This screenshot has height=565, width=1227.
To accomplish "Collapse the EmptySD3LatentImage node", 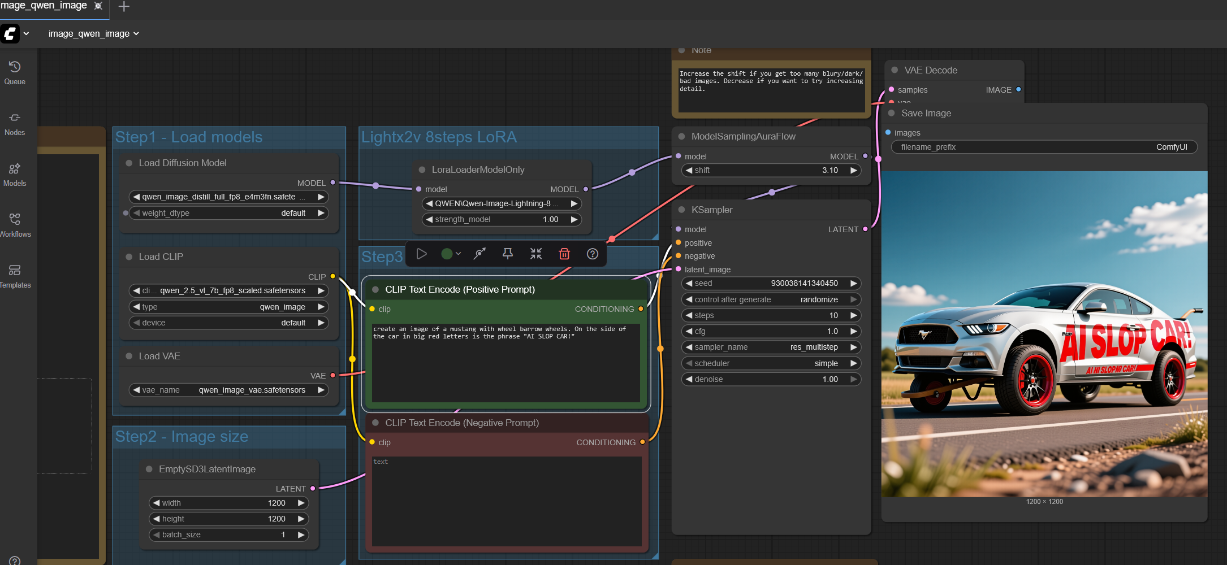I will click(149, 469).
